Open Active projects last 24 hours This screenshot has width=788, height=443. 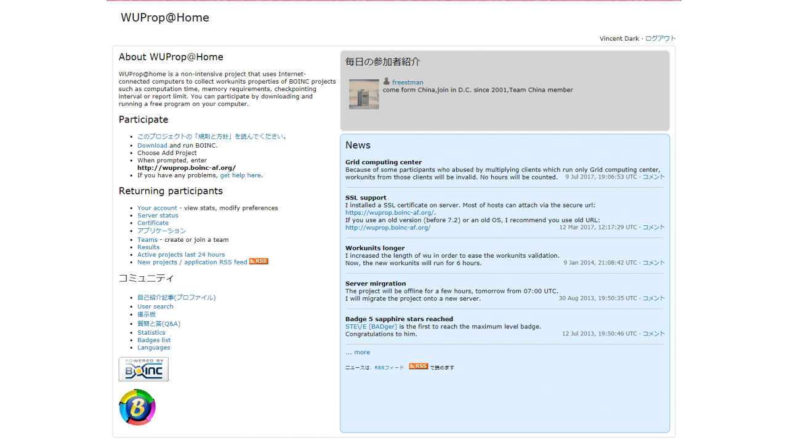click(x=181, y=255)
